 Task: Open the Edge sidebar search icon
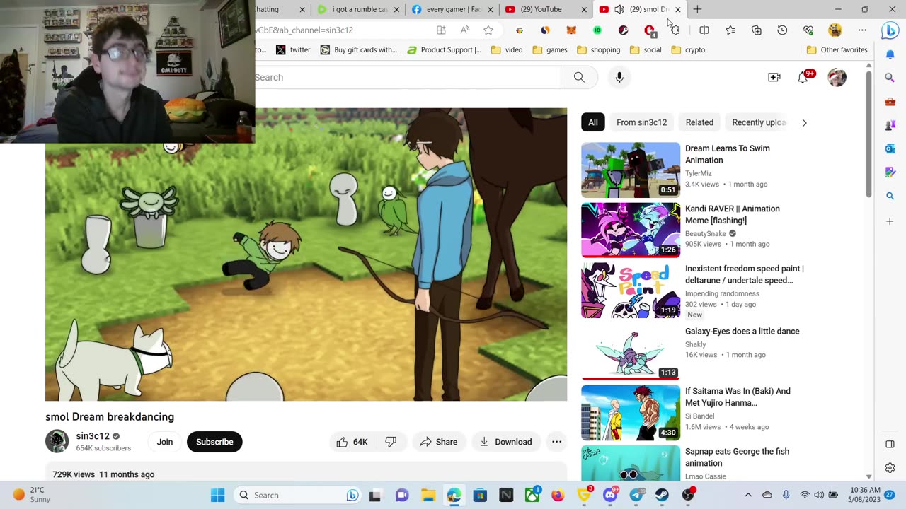click(890, 78)
